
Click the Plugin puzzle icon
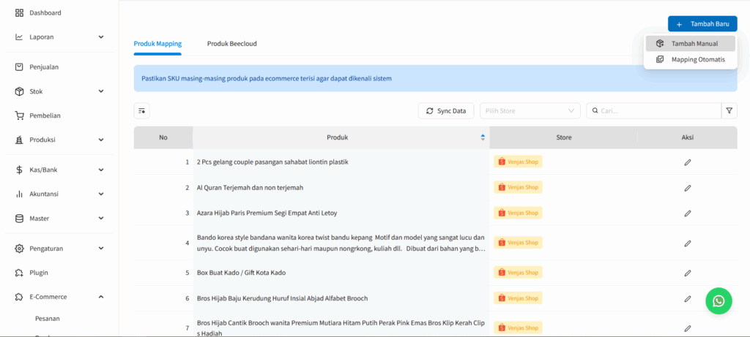pyautogui.click(x=19, y=273)
